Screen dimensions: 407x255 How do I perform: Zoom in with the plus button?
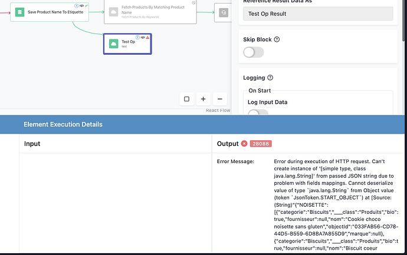(203, 99)
